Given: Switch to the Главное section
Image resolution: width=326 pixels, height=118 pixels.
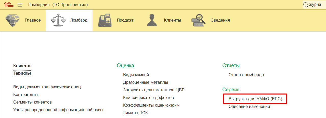Looking at the screenshot, I should tap(23, 20).
